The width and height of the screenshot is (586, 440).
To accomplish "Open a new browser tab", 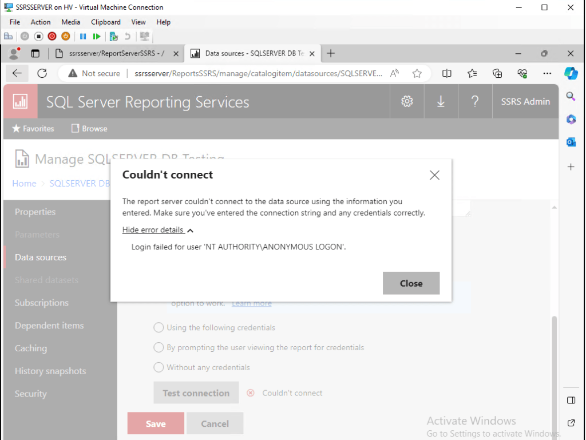I will pyautogui.click(x=331, y=53).
